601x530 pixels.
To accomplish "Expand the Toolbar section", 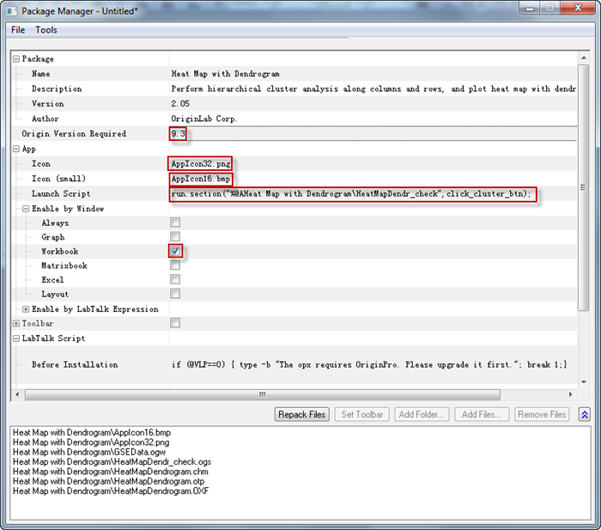I will (x=16, y=324).
